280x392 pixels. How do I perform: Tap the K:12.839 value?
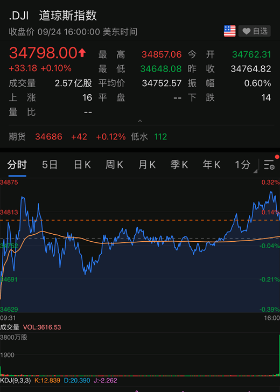(47, 381)
